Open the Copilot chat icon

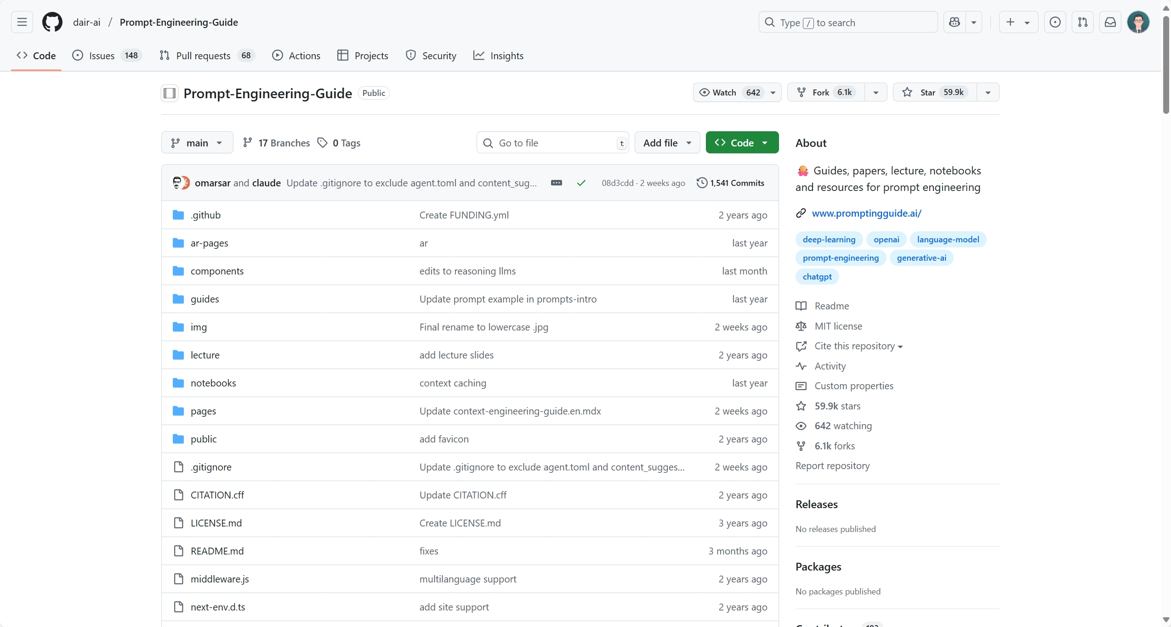tap(954, 22)
